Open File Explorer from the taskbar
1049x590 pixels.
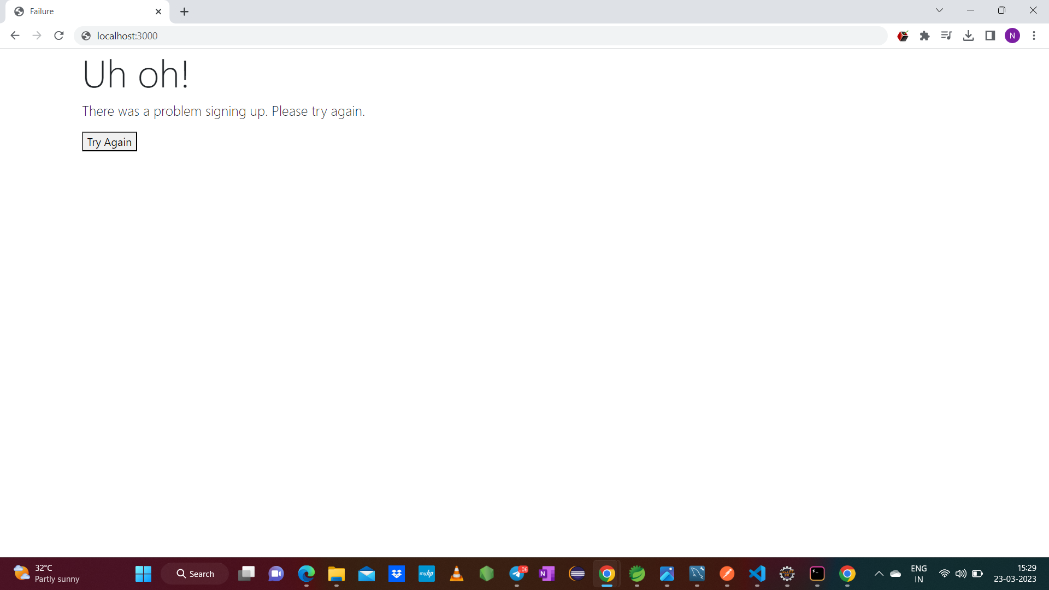(x=337, y=574)
